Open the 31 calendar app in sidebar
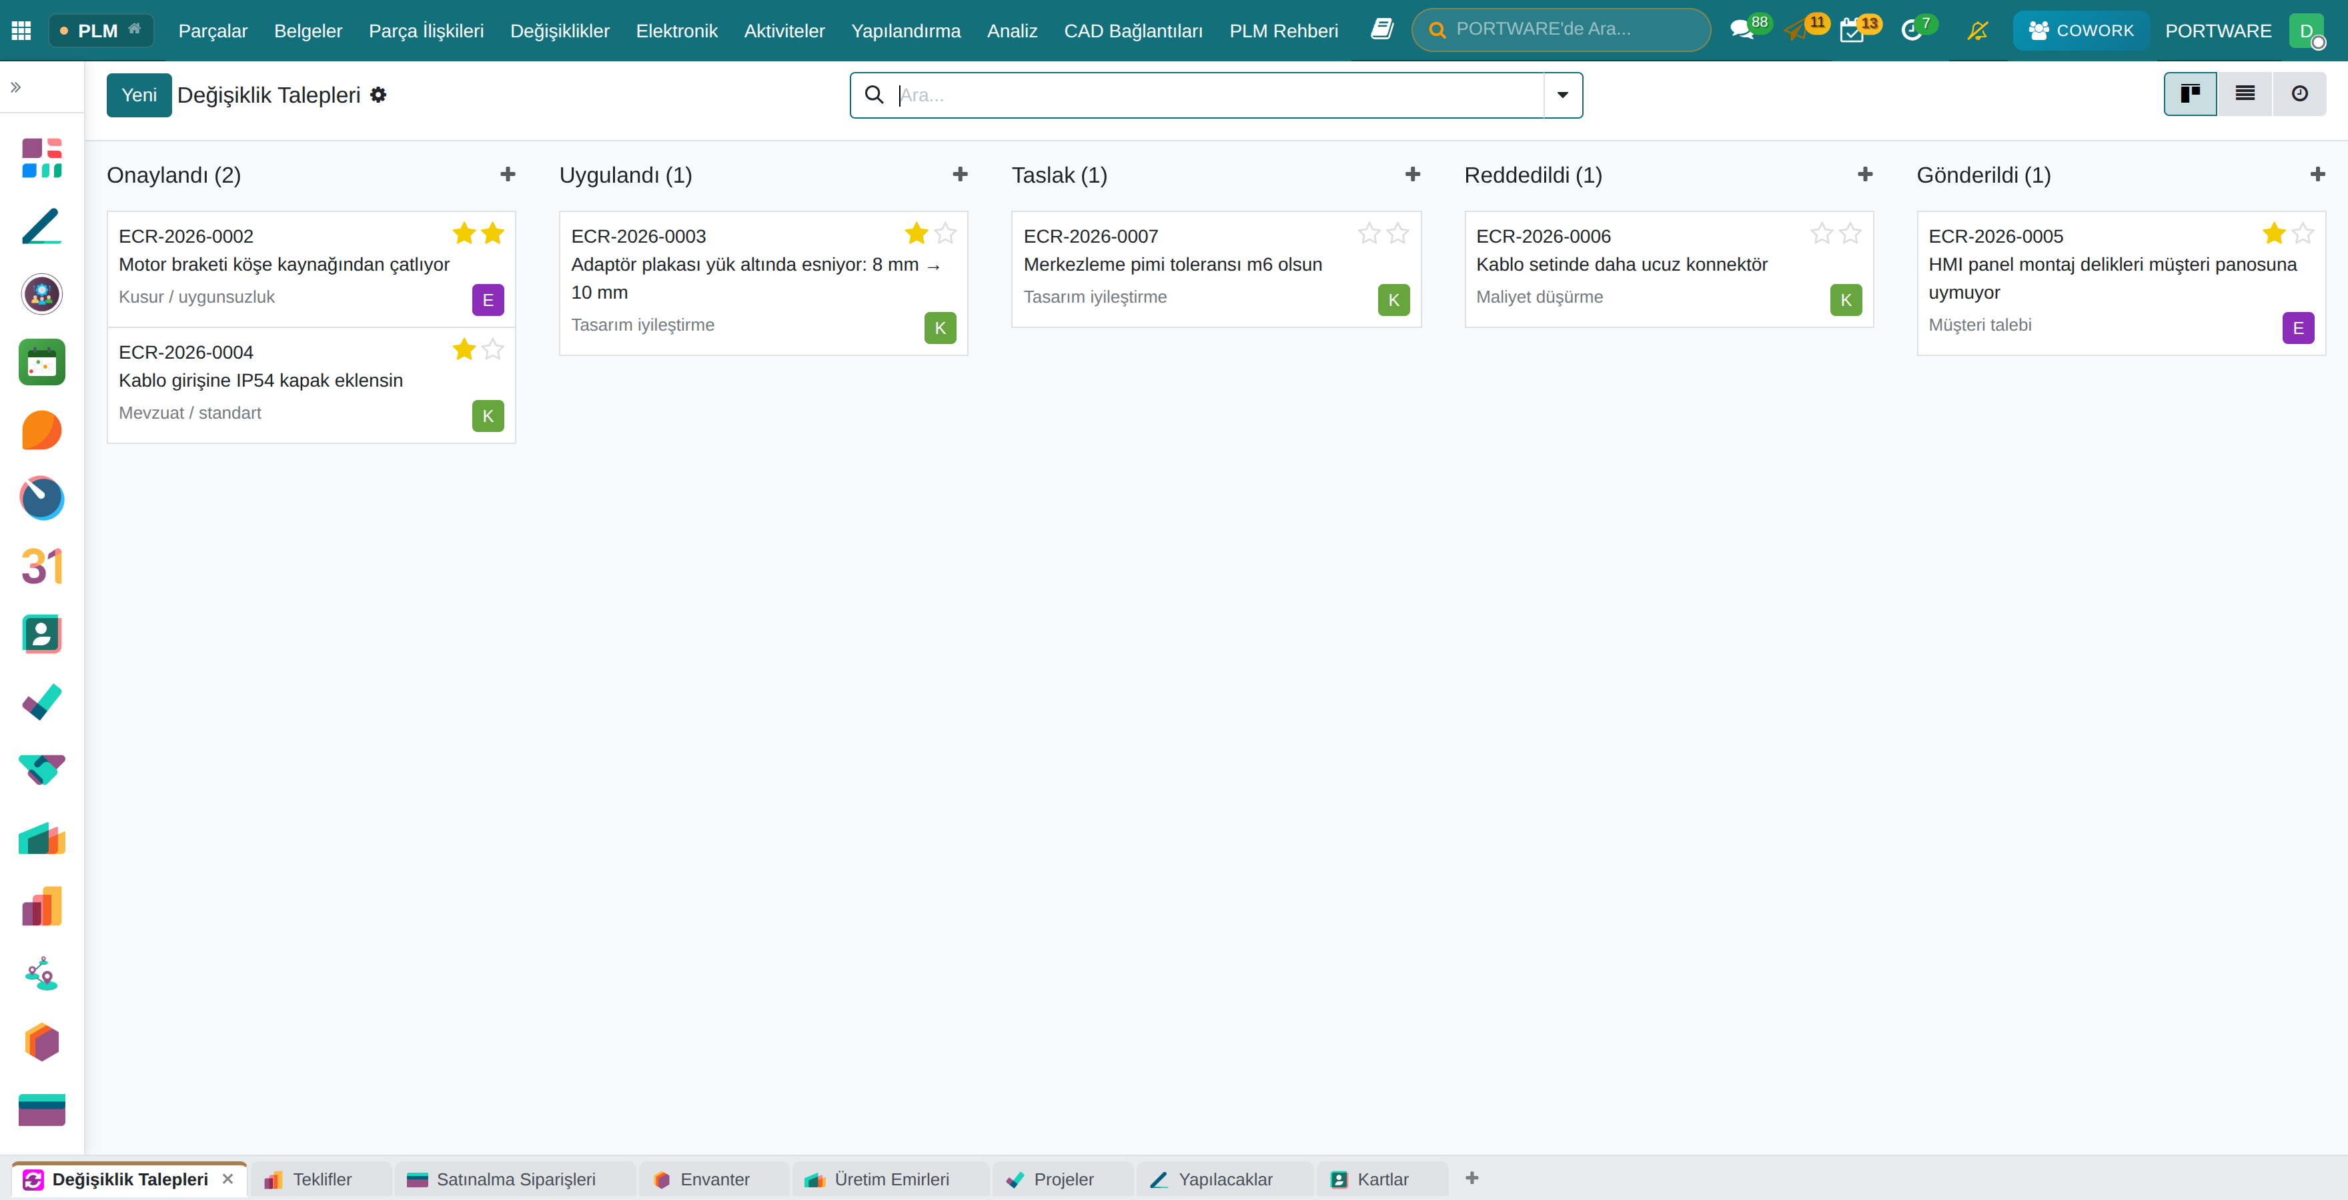 click(42, 566)
